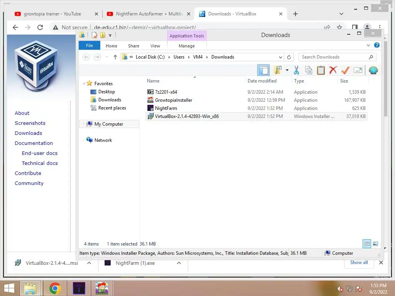Switch to the View ribbon tab

[x=155, y=46]
